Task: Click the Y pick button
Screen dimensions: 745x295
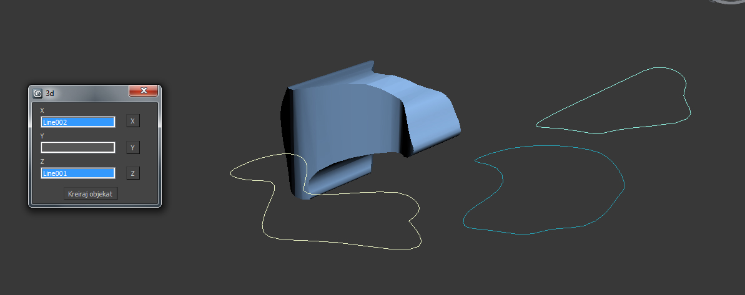Action: [x=132, y=147]
